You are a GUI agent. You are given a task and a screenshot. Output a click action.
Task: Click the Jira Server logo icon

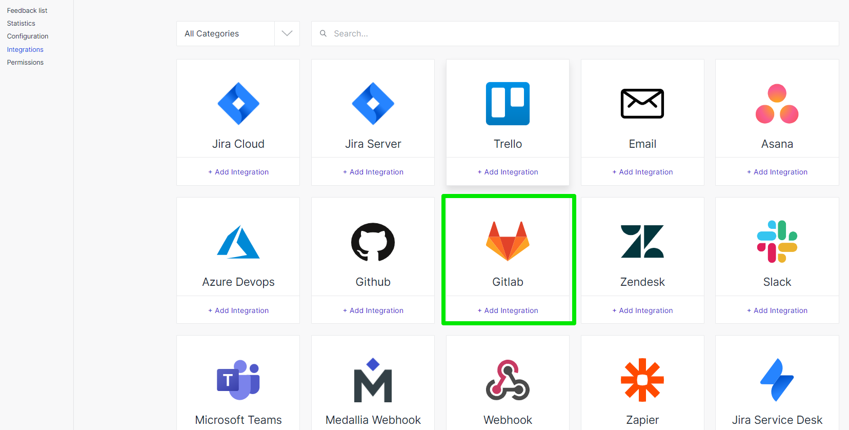pos(373,104)
